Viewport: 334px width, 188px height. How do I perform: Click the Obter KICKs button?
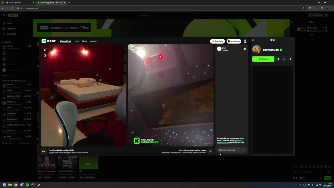(x=316, y=15)
